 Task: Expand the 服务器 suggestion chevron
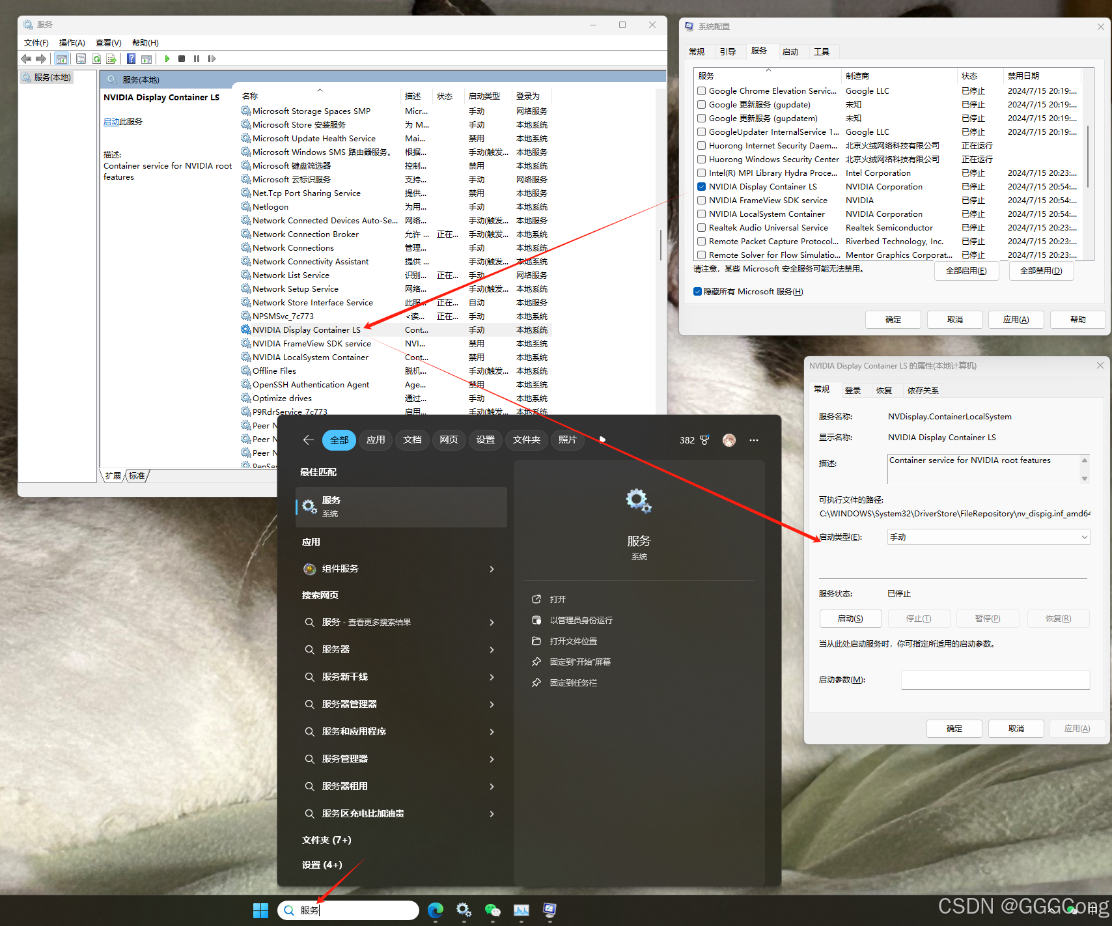click(x=492, y=650)
